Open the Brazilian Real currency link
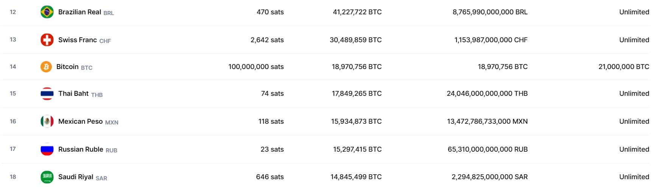 [79, 12]
